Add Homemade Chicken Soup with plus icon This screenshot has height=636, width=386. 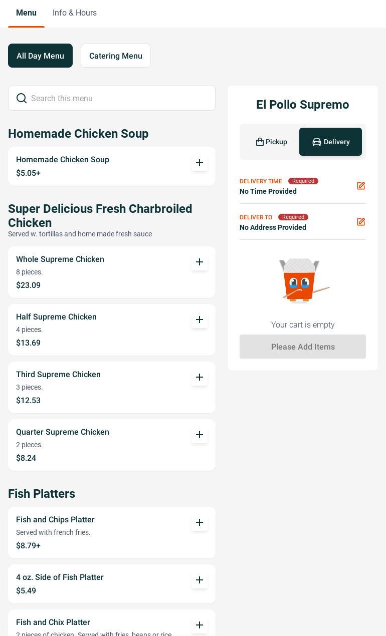pos(200,162)
